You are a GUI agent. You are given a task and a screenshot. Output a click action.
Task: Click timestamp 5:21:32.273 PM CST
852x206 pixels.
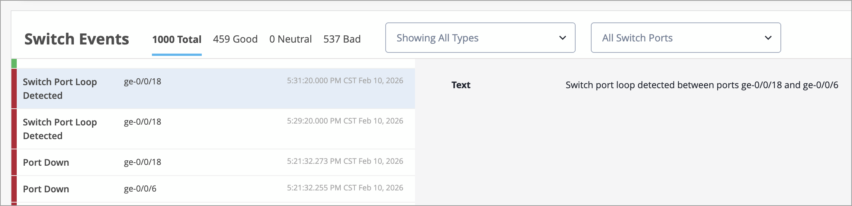tap(345, 161)
